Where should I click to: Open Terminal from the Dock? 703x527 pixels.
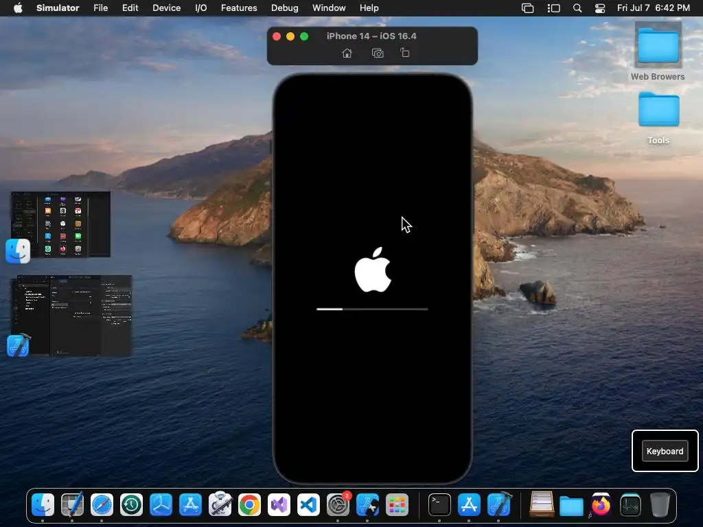tap(439, 505)
